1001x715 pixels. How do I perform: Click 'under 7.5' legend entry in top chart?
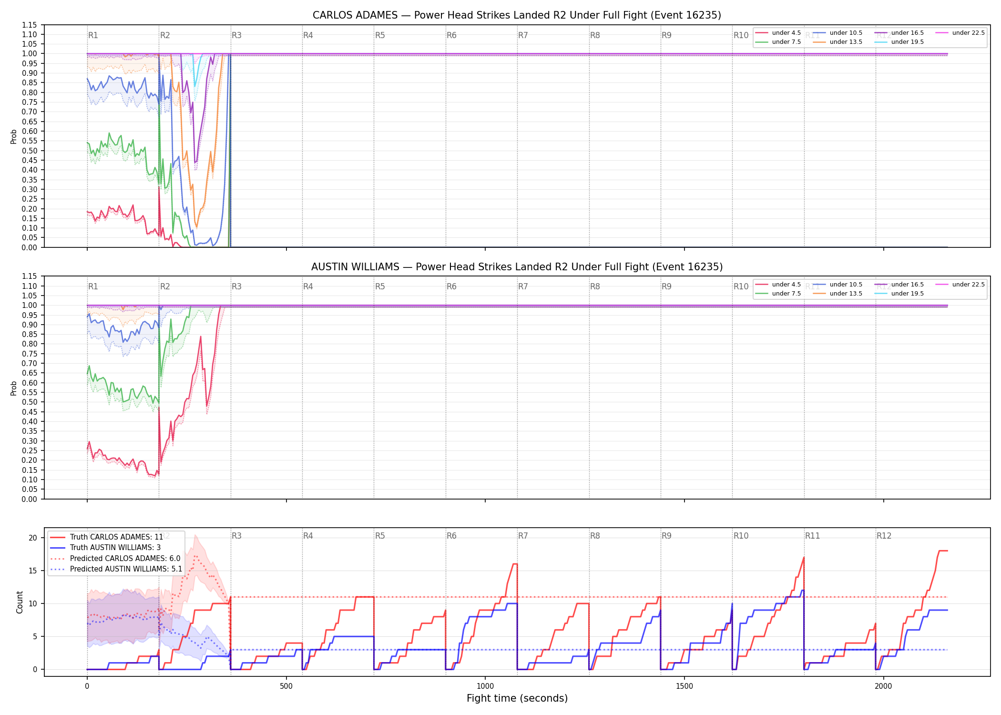coord(778,42)
